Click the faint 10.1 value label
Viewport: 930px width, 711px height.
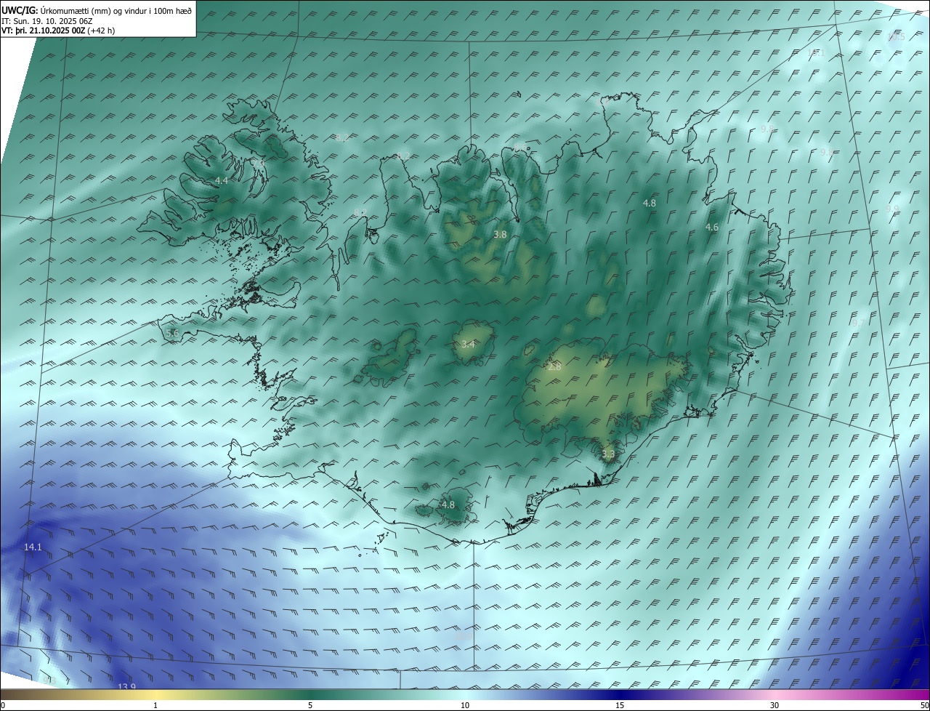tap(816, 53)
